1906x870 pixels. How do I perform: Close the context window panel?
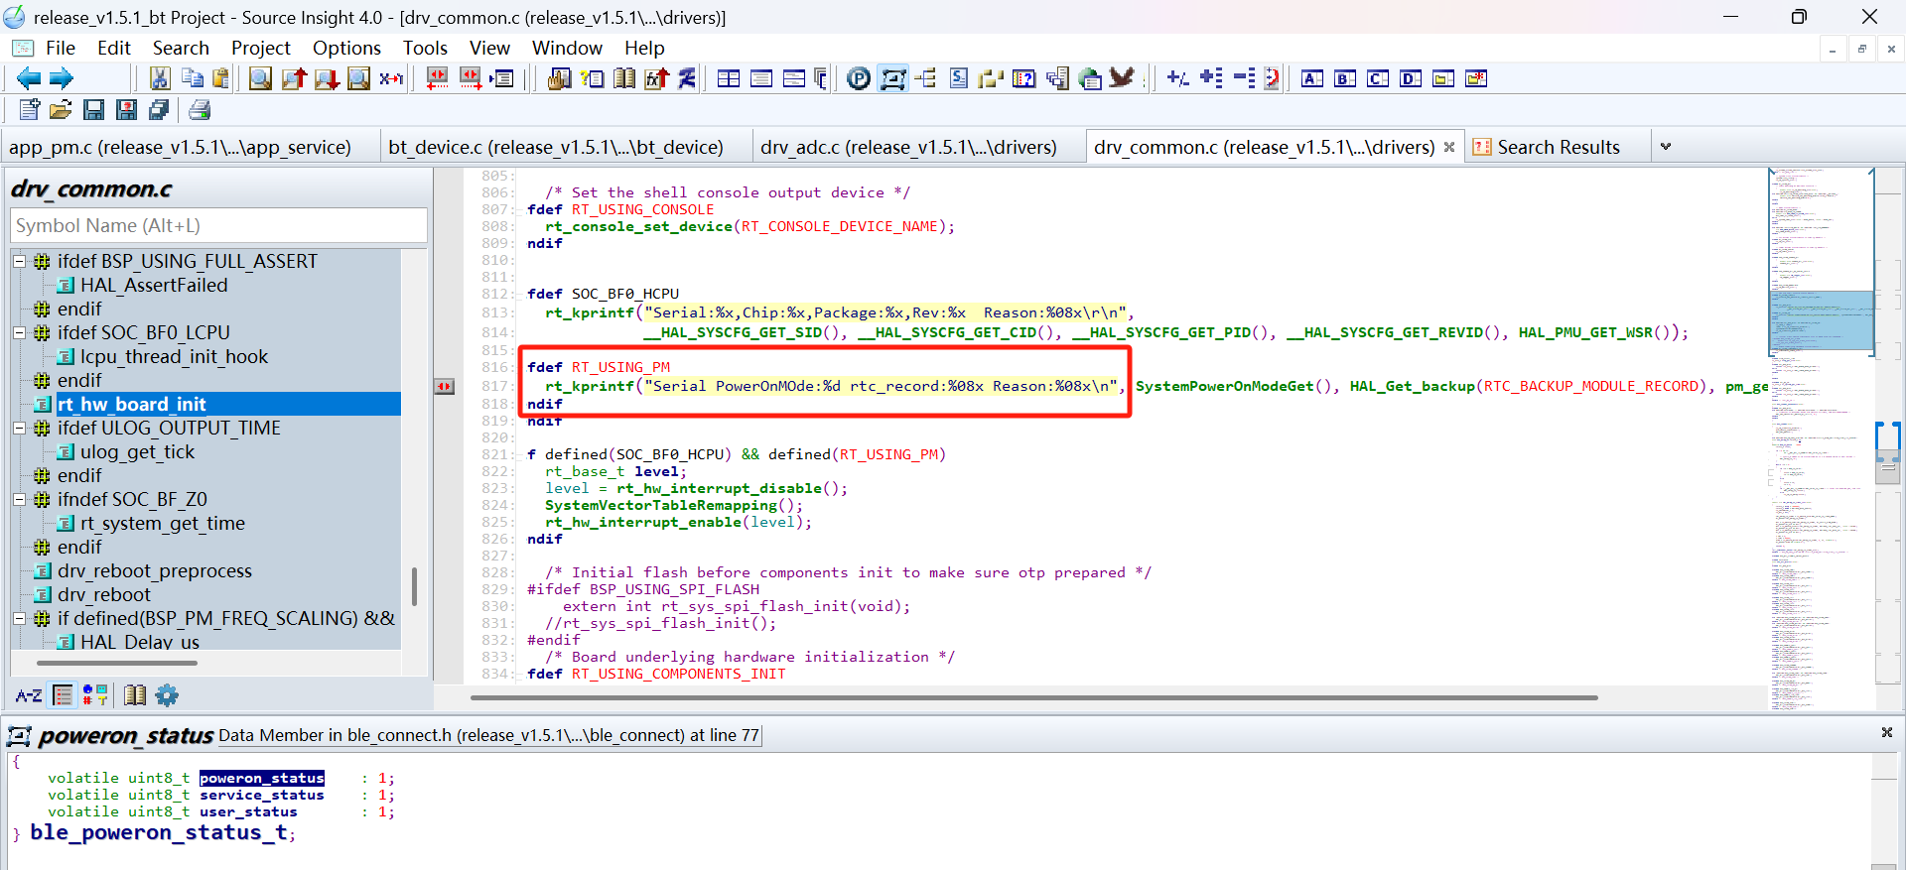[1886, 733]
